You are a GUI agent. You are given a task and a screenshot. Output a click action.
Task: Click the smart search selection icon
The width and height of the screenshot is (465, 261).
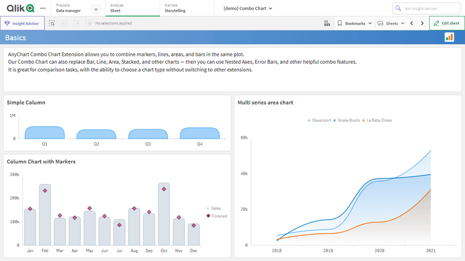pyautogui.click(x=52, y=23)
